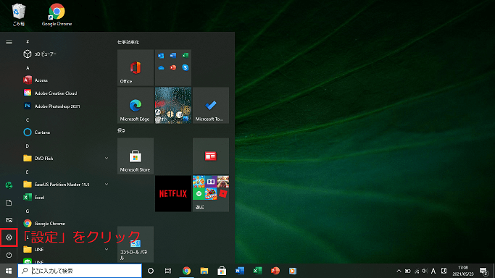The width and height of the screenshot is (495, 278).
Task: Open Skype in Office apps group tile
Action: click(x=186, y=67)
